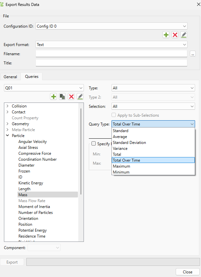Select Length attribute
The height and width of the screenshot is (277, 201).
pos(24,189)
